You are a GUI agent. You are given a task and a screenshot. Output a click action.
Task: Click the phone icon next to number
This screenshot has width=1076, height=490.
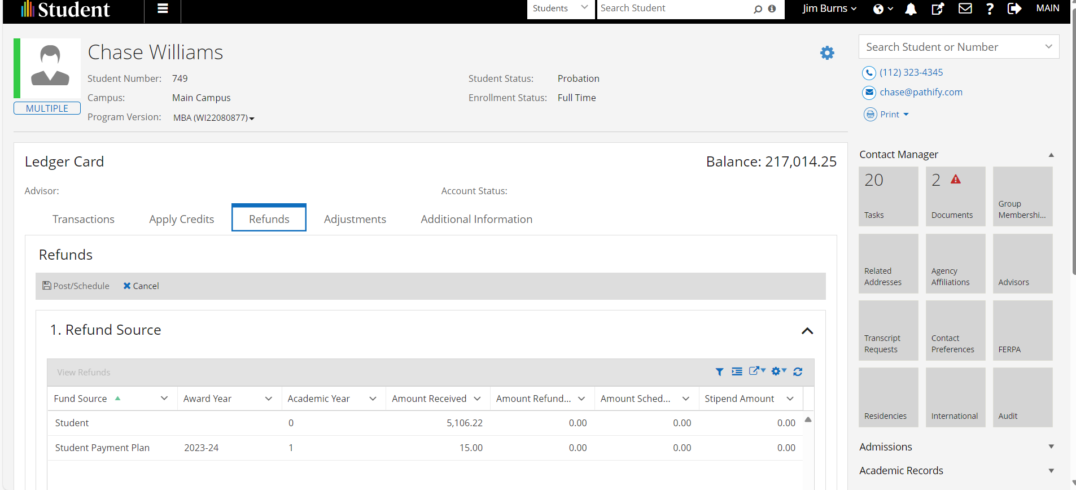869,73
